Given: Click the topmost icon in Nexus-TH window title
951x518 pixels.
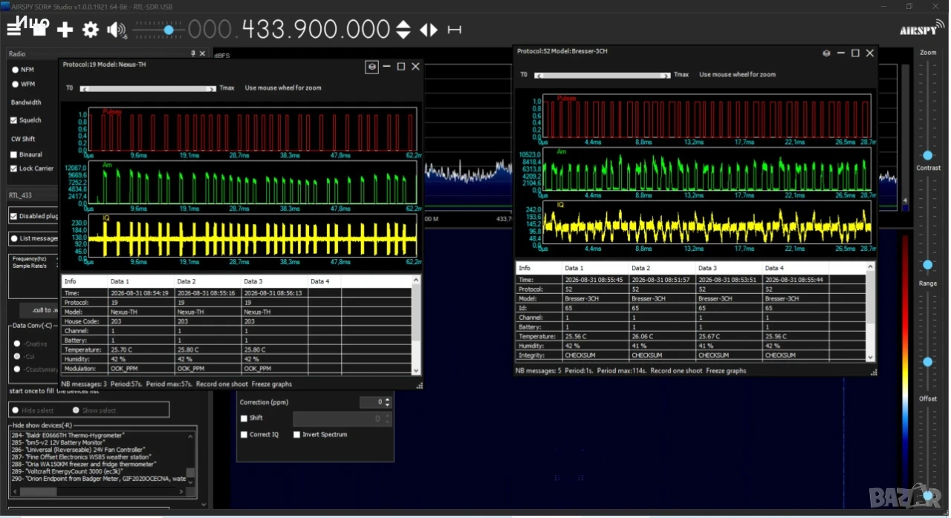Looking at the screenshot, I should [371, 66].
